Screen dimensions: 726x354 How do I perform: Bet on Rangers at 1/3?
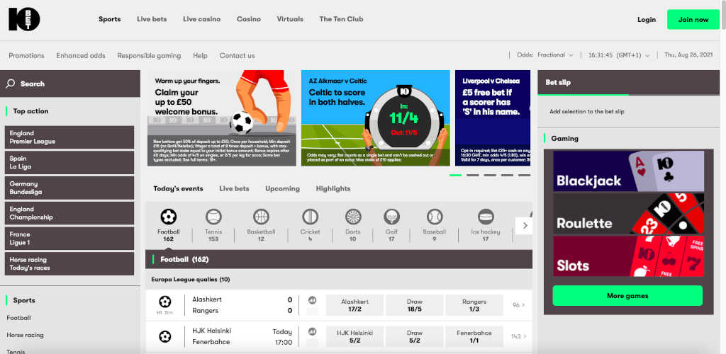click(x=474, y=305)
